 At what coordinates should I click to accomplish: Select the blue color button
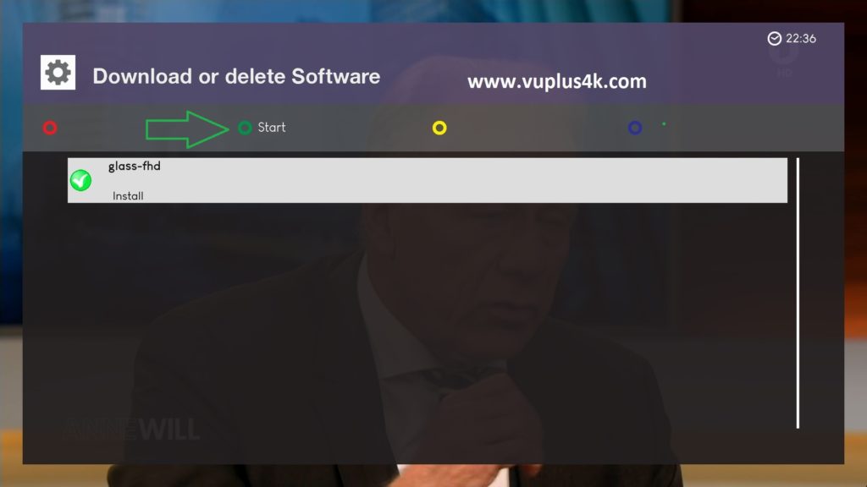click(x=635, y=129)
